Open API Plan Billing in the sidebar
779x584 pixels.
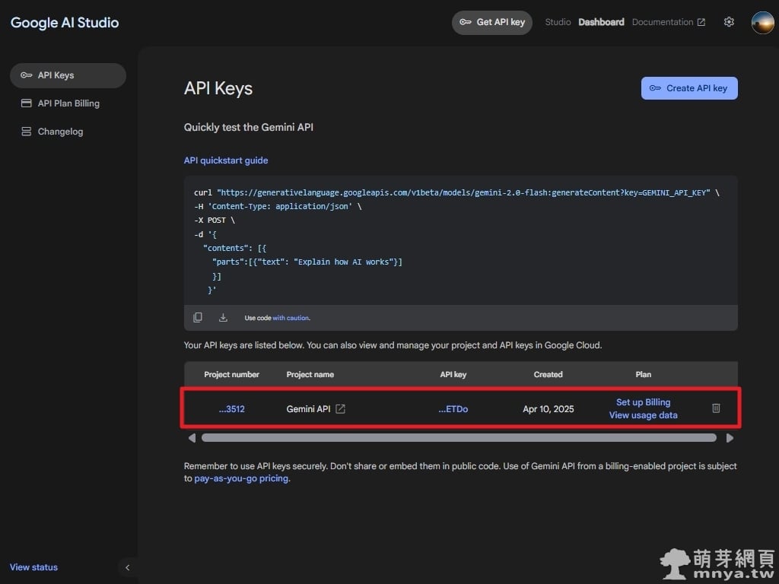pyautogui.click(x=68, y=103)
